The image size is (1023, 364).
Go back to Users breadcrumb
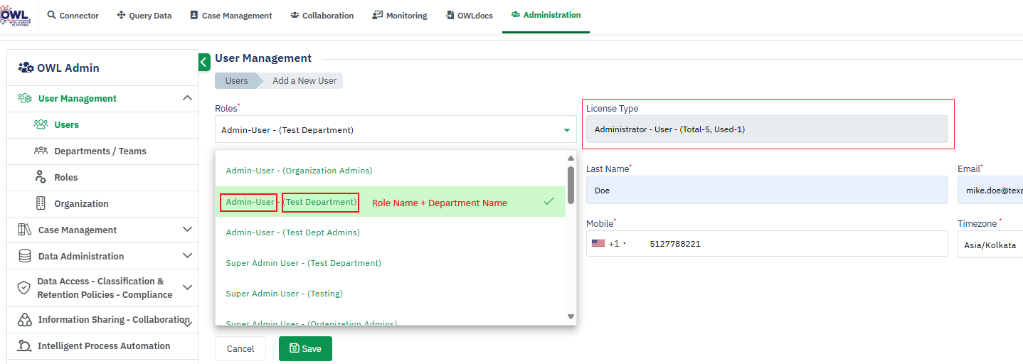(x=236, y=81)
